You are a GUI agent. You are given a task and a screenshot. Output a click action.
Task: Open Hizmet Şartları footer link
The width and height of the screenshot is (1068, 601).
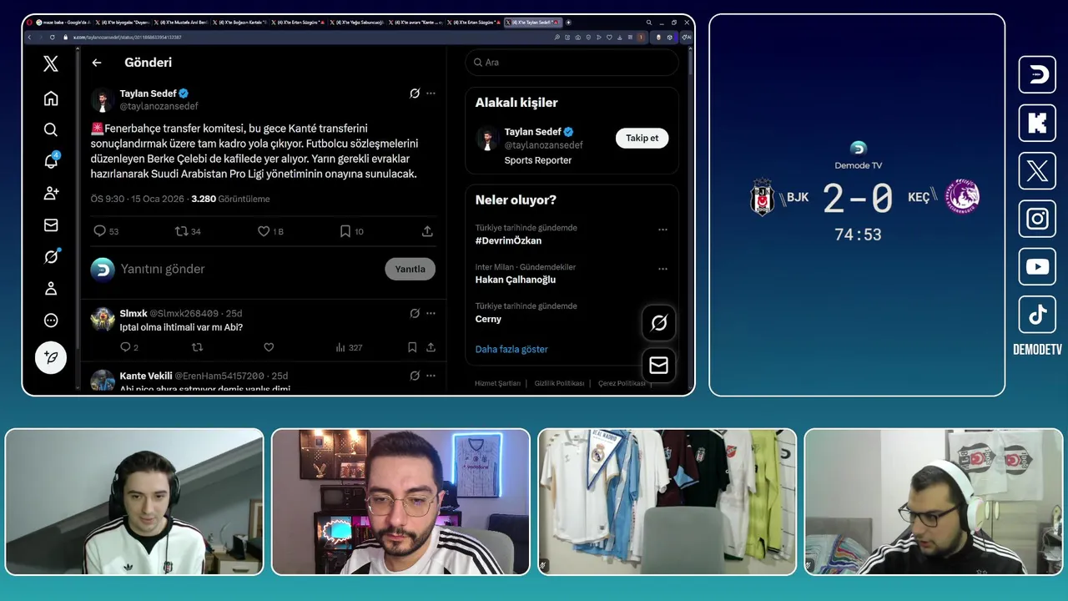tap(497, 383)
